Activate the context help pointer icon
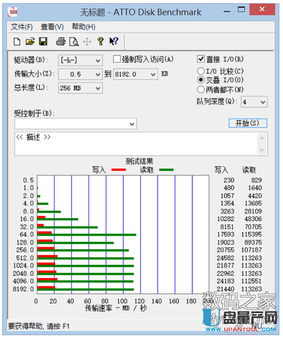283x337 pixels. click(113, 42)
